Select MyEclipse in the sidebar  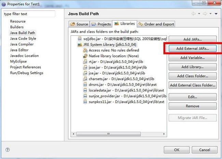click(x=18, y=62)
